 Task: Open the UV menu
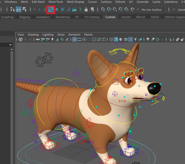131,2
